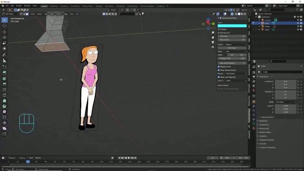This screenshot has width=304, height=171.
Task: Select the Add Cube tool
Action: 4,67
